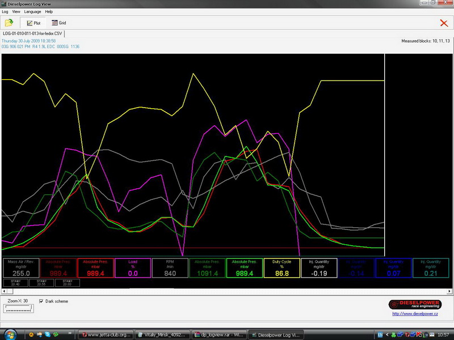Toggle white Inj. Quantity -0.19 channel
This screenshot has height=340, width=454.
click(319, 268)
